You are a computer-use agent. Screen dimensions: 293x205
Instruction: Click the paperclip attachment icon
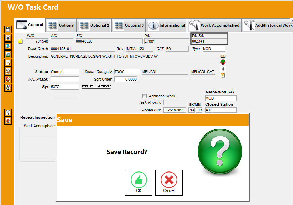tap(223, 69)
